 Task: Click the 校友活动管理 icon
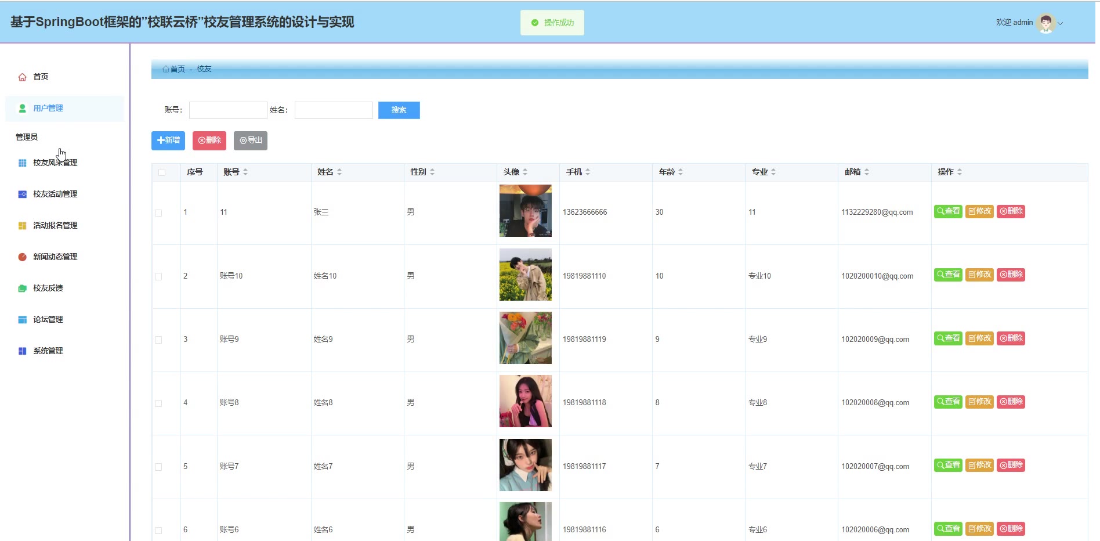(23, 194)
